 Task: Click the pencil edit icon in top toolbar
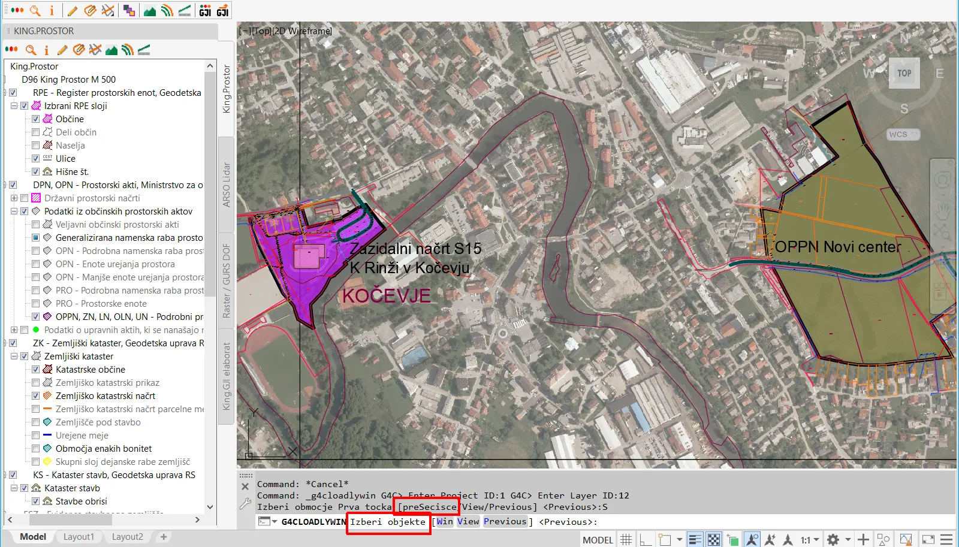click(73, 11)
